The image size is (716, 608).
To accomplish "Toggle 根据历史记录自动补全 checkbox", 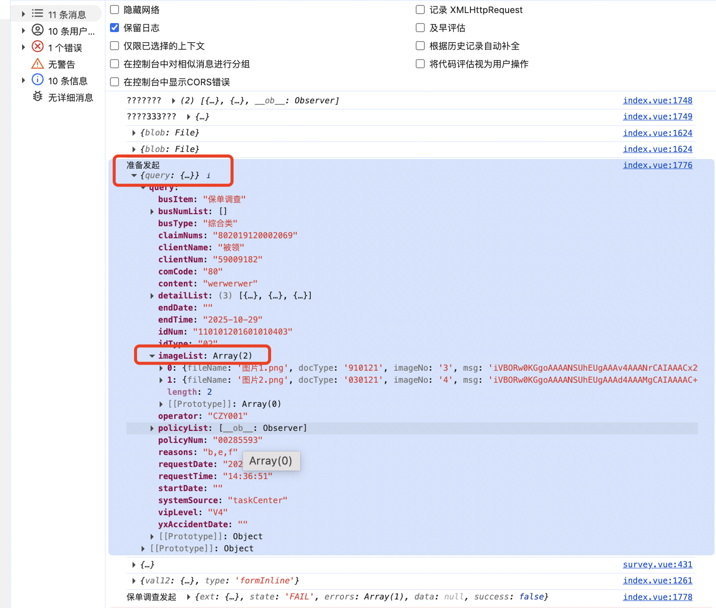I will click(420, 46).
